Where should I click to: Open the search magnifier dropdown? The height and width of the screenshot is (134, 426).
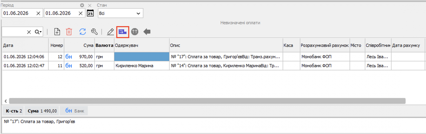pyautogui.click(x=38, y=32)
